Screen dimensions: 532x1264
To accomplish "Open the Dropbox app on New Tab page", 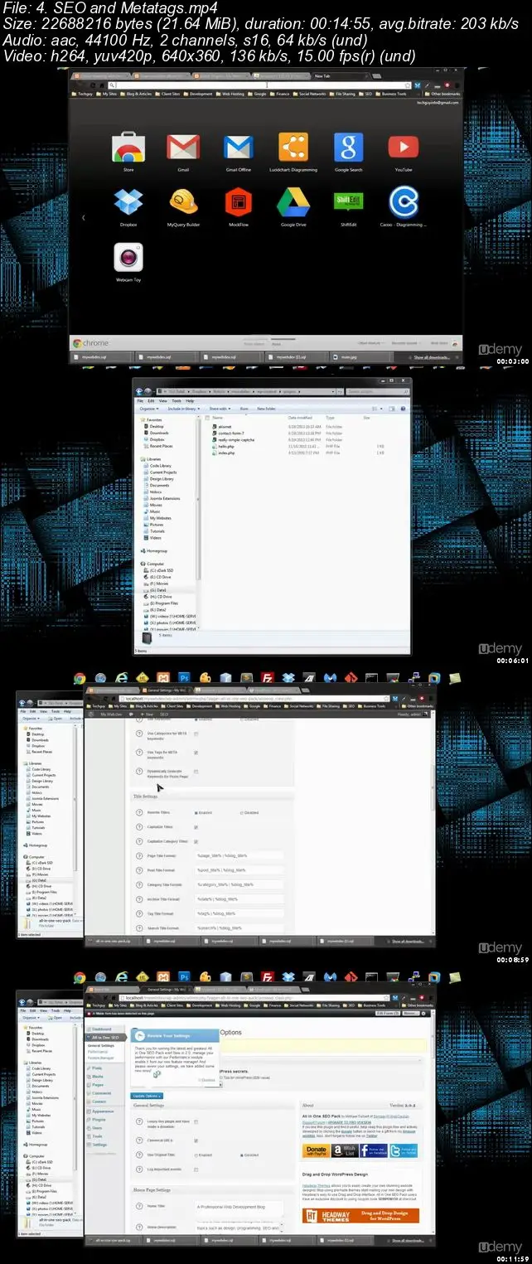I will (x=128, y=202).
